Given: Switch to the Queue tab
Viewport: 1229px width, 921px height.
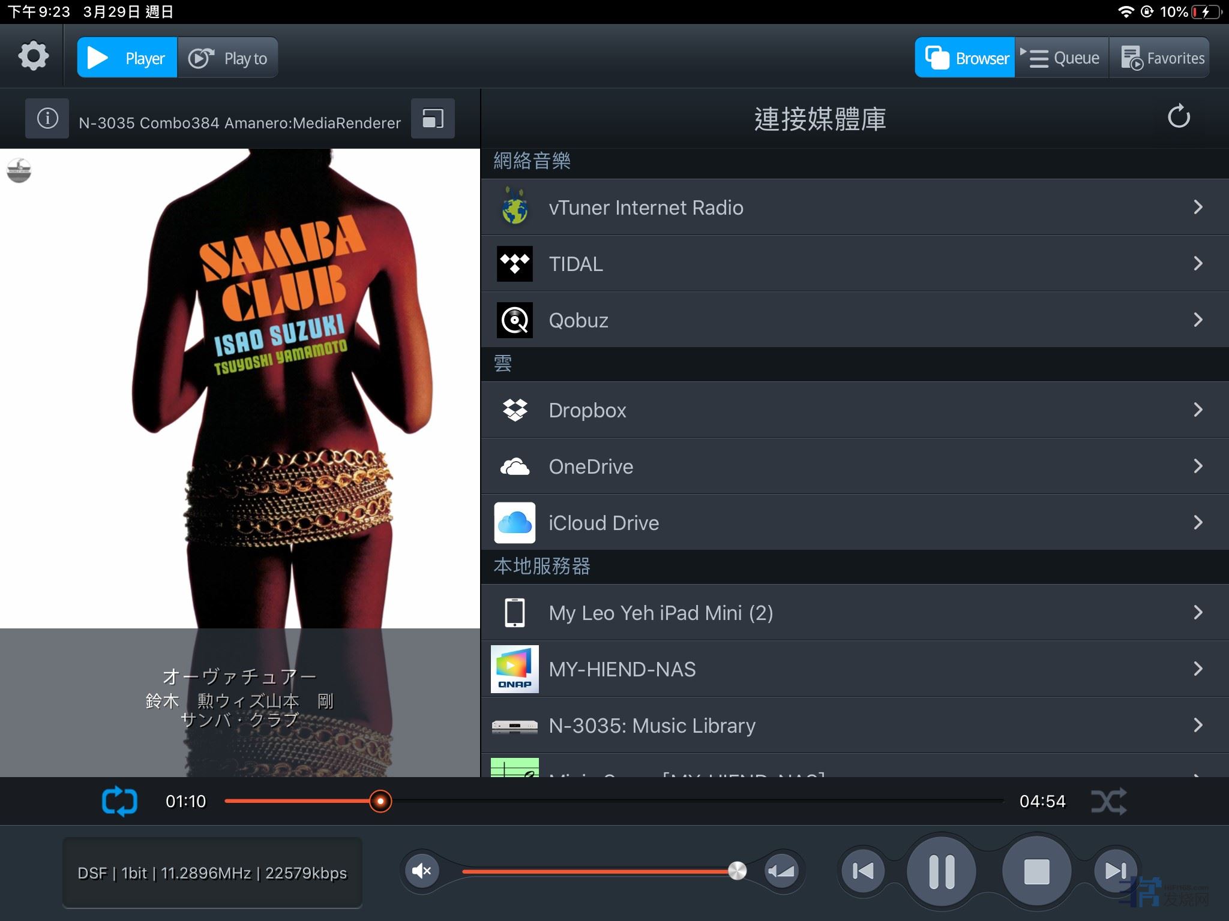Looking at the screenshot, I should tap(1062, 58).
